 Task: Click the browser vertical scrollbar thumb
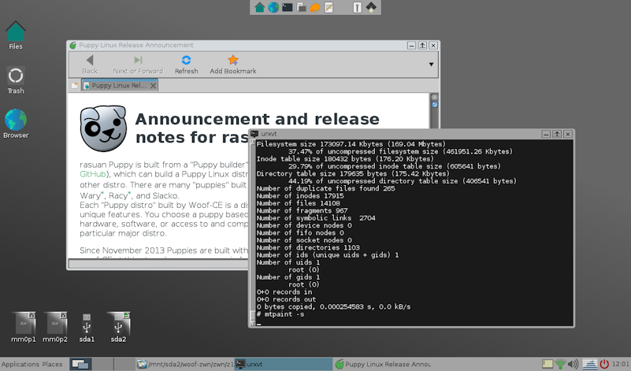pos(434,105)
